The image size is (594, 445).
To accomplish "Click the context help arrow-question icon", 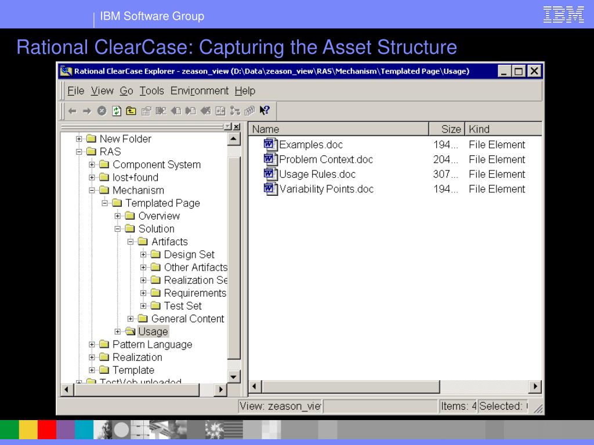I will [265, 111].
